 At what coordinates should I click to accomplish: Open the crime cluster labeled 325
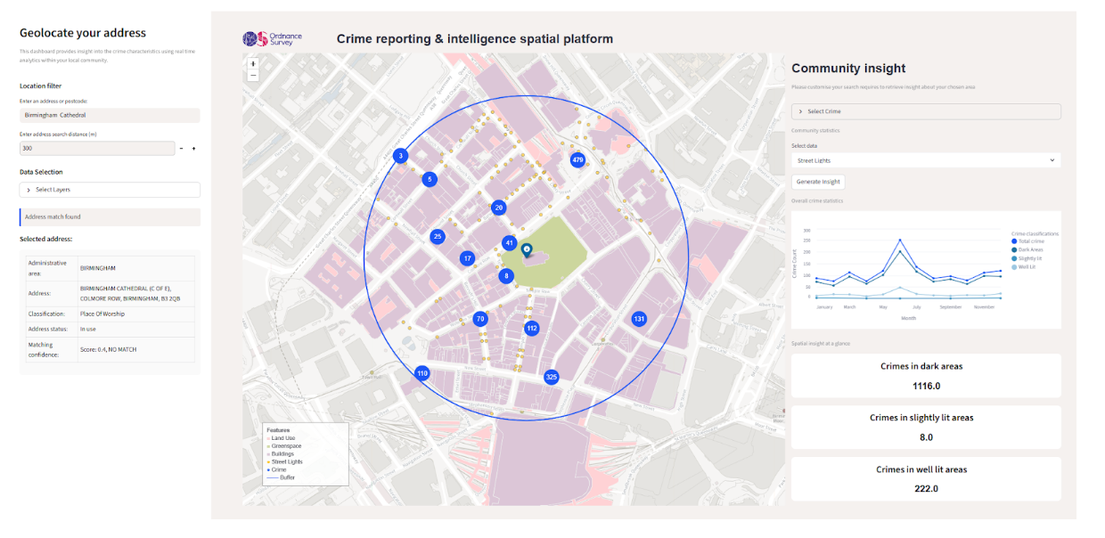click(x=552, y=377)
